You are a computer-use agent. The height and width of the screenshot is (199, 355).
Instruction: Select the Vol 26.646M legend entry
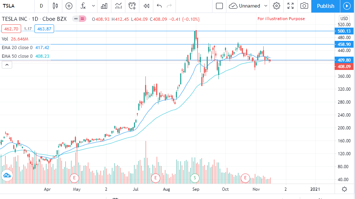click(15, 39)
